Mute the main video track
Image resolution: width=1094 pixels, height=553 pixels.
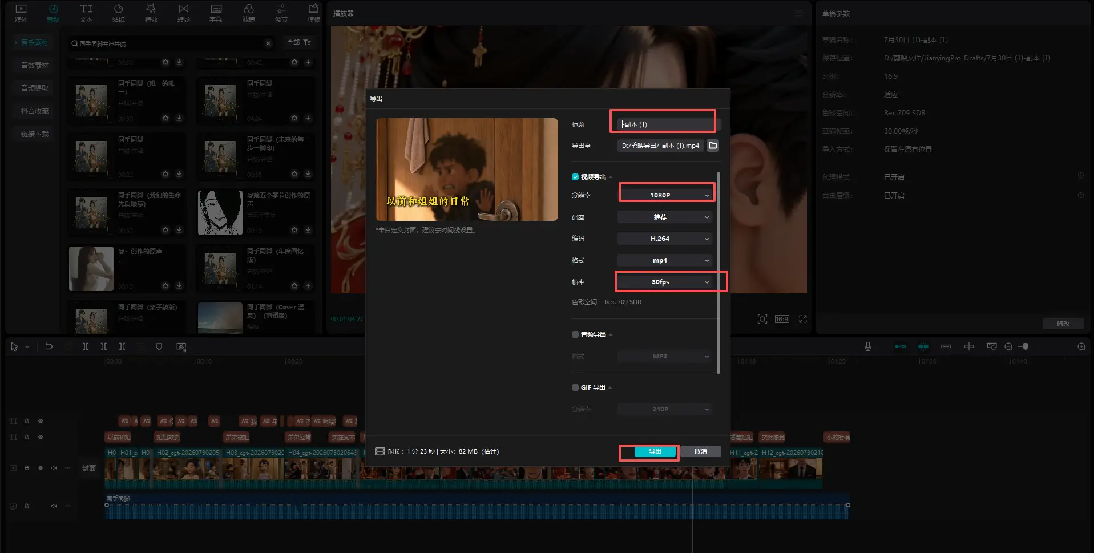coord(54,468)
